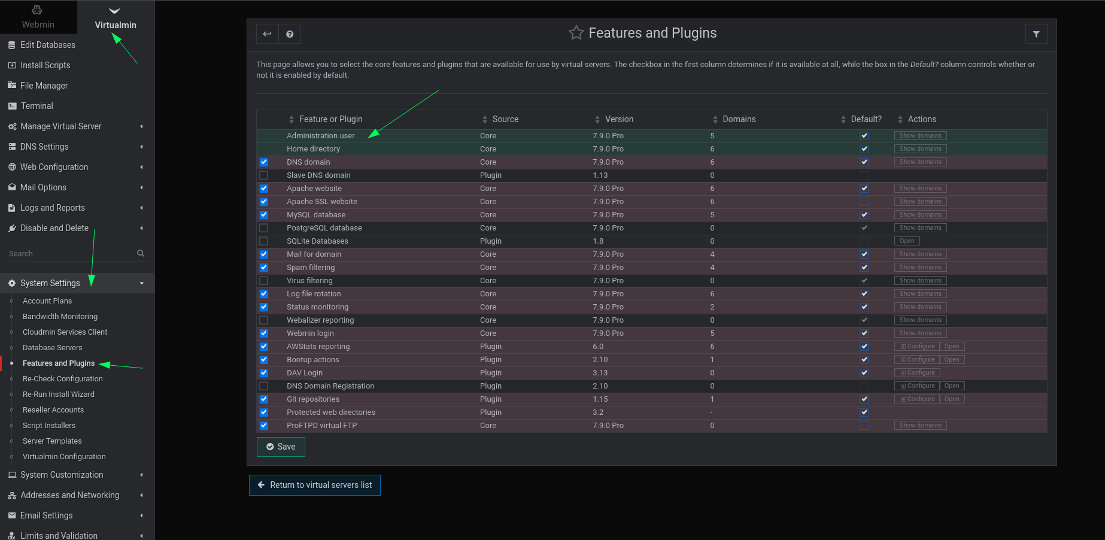Click the sidebar search input field
This screenshot has height=540, width=1105.
pos(66,253)
